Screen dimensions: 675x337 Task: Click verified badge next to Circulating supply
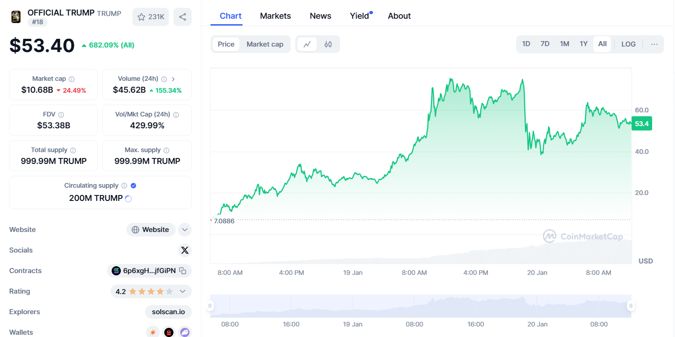pyautogui.click(x=134, y=186)
